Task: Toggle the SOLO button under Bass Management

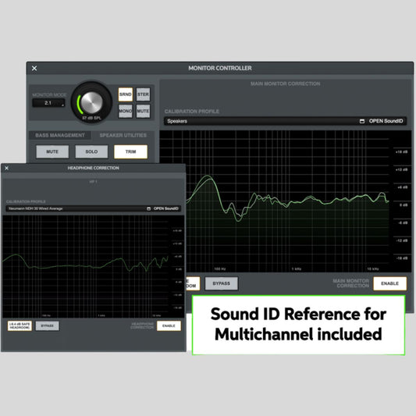Action: click(x=91, y=151)
